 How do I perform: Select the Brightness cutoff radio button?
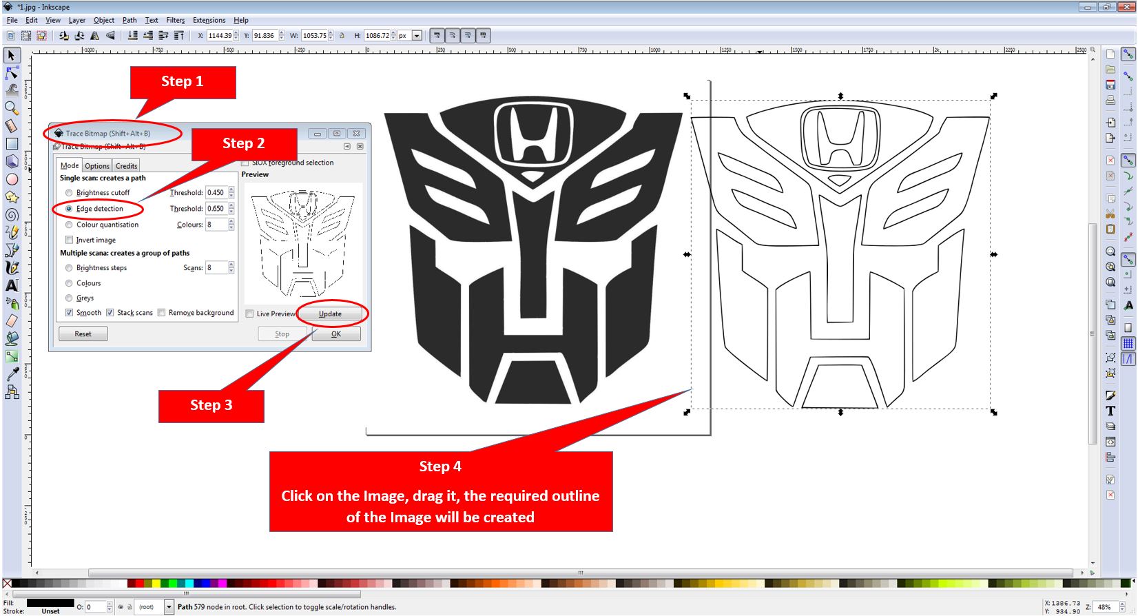click(x=69, y=193)
